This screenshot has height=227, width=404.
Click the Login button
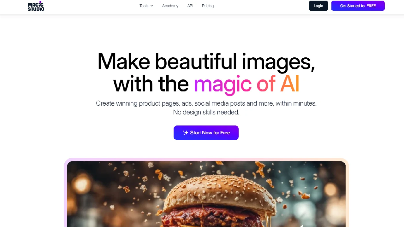pos(318,6)
